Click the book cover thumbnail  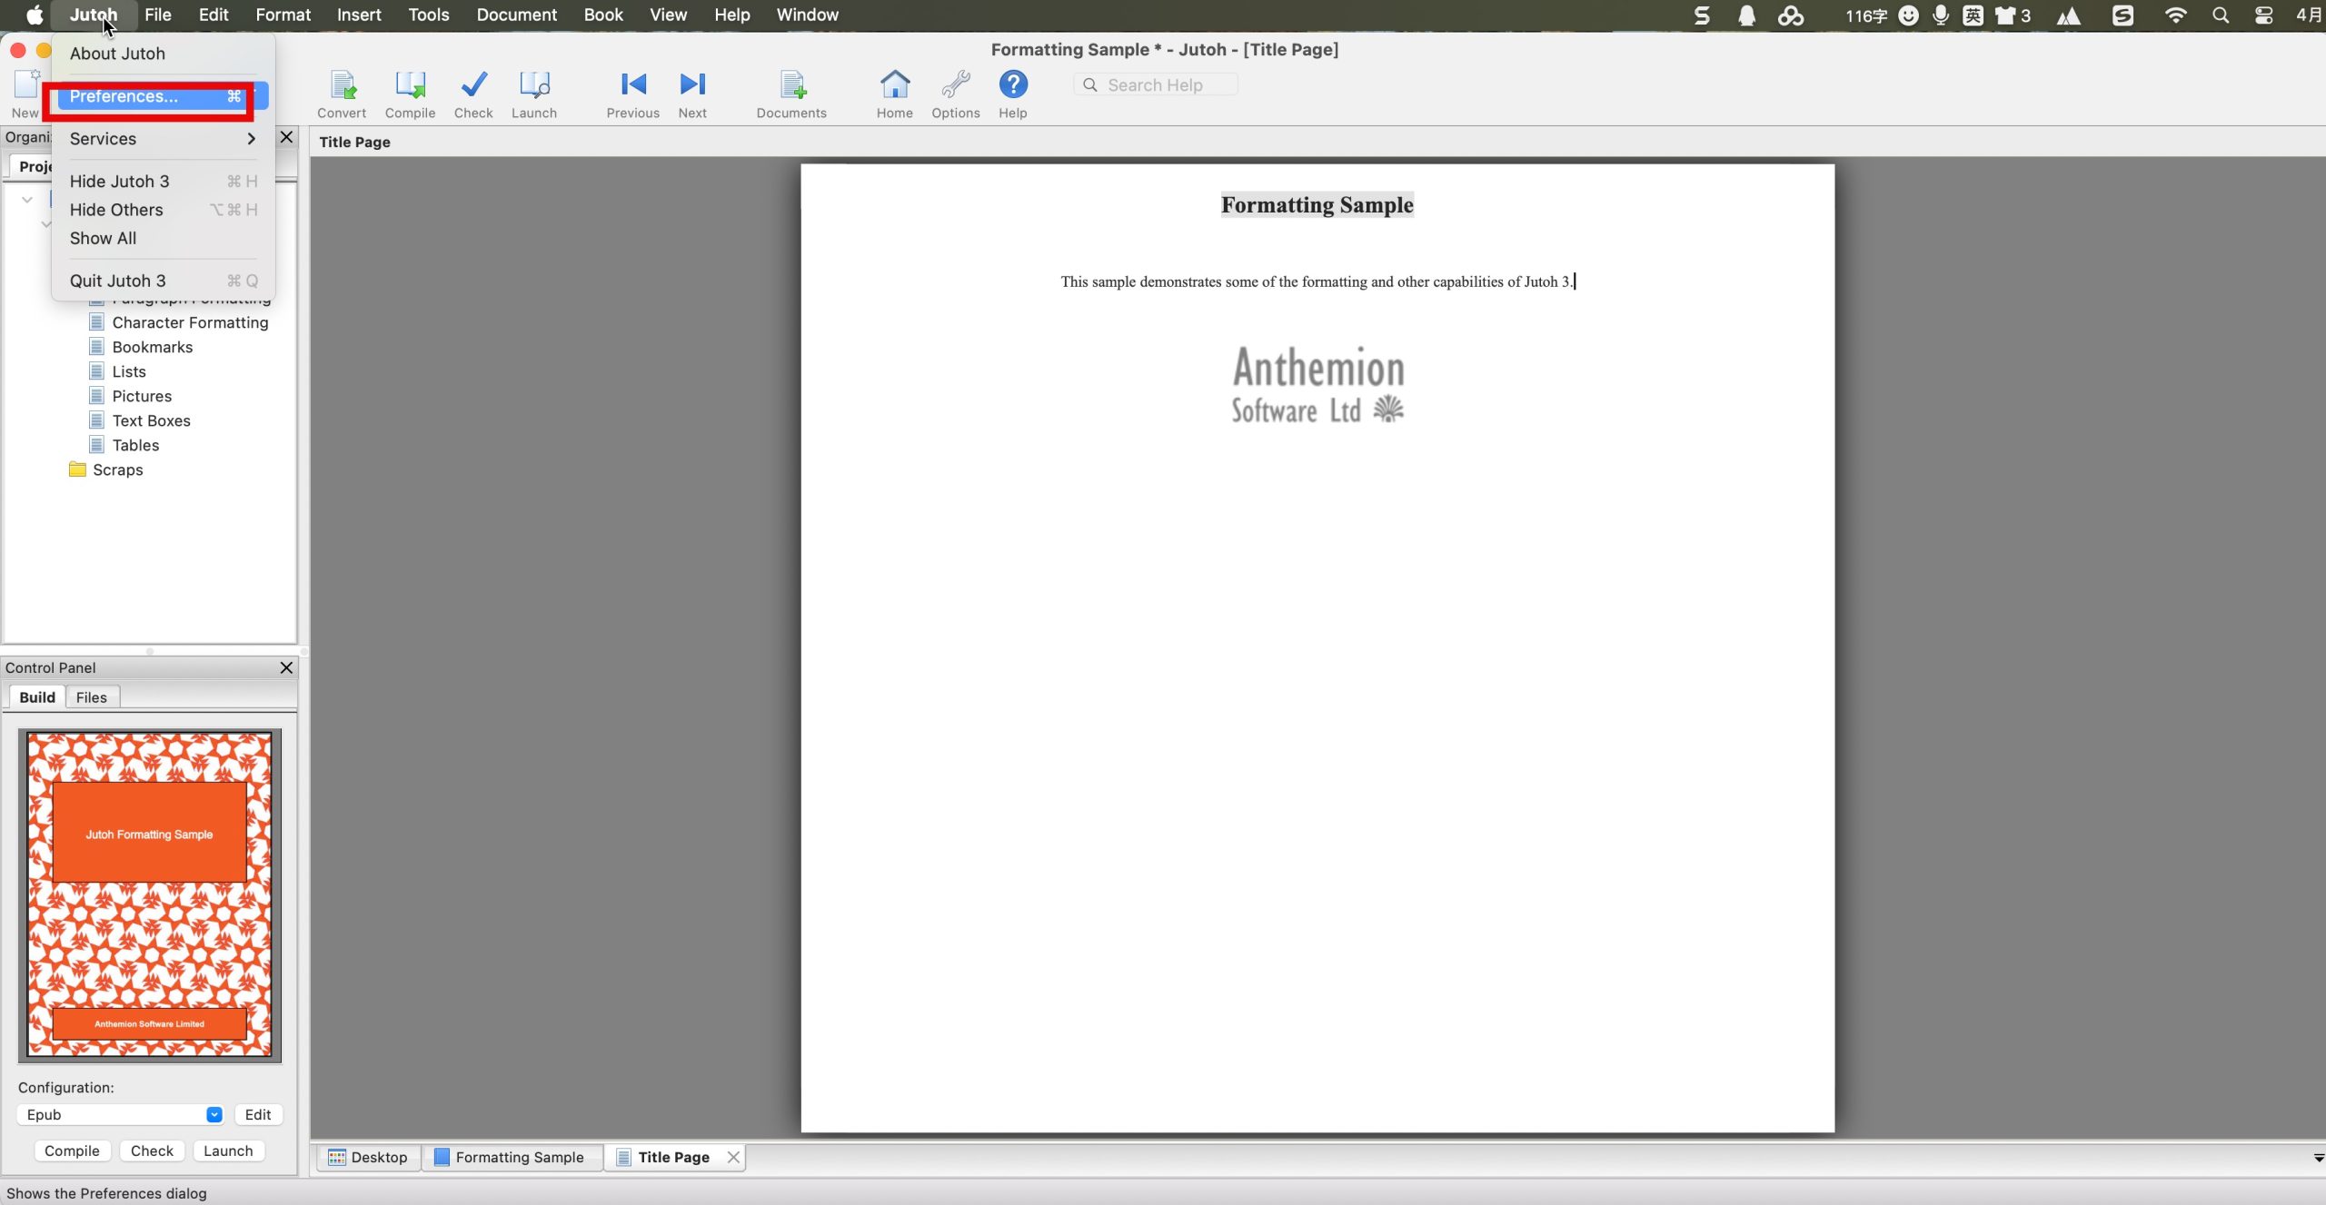pyautogui.click(x=150, y=895)
